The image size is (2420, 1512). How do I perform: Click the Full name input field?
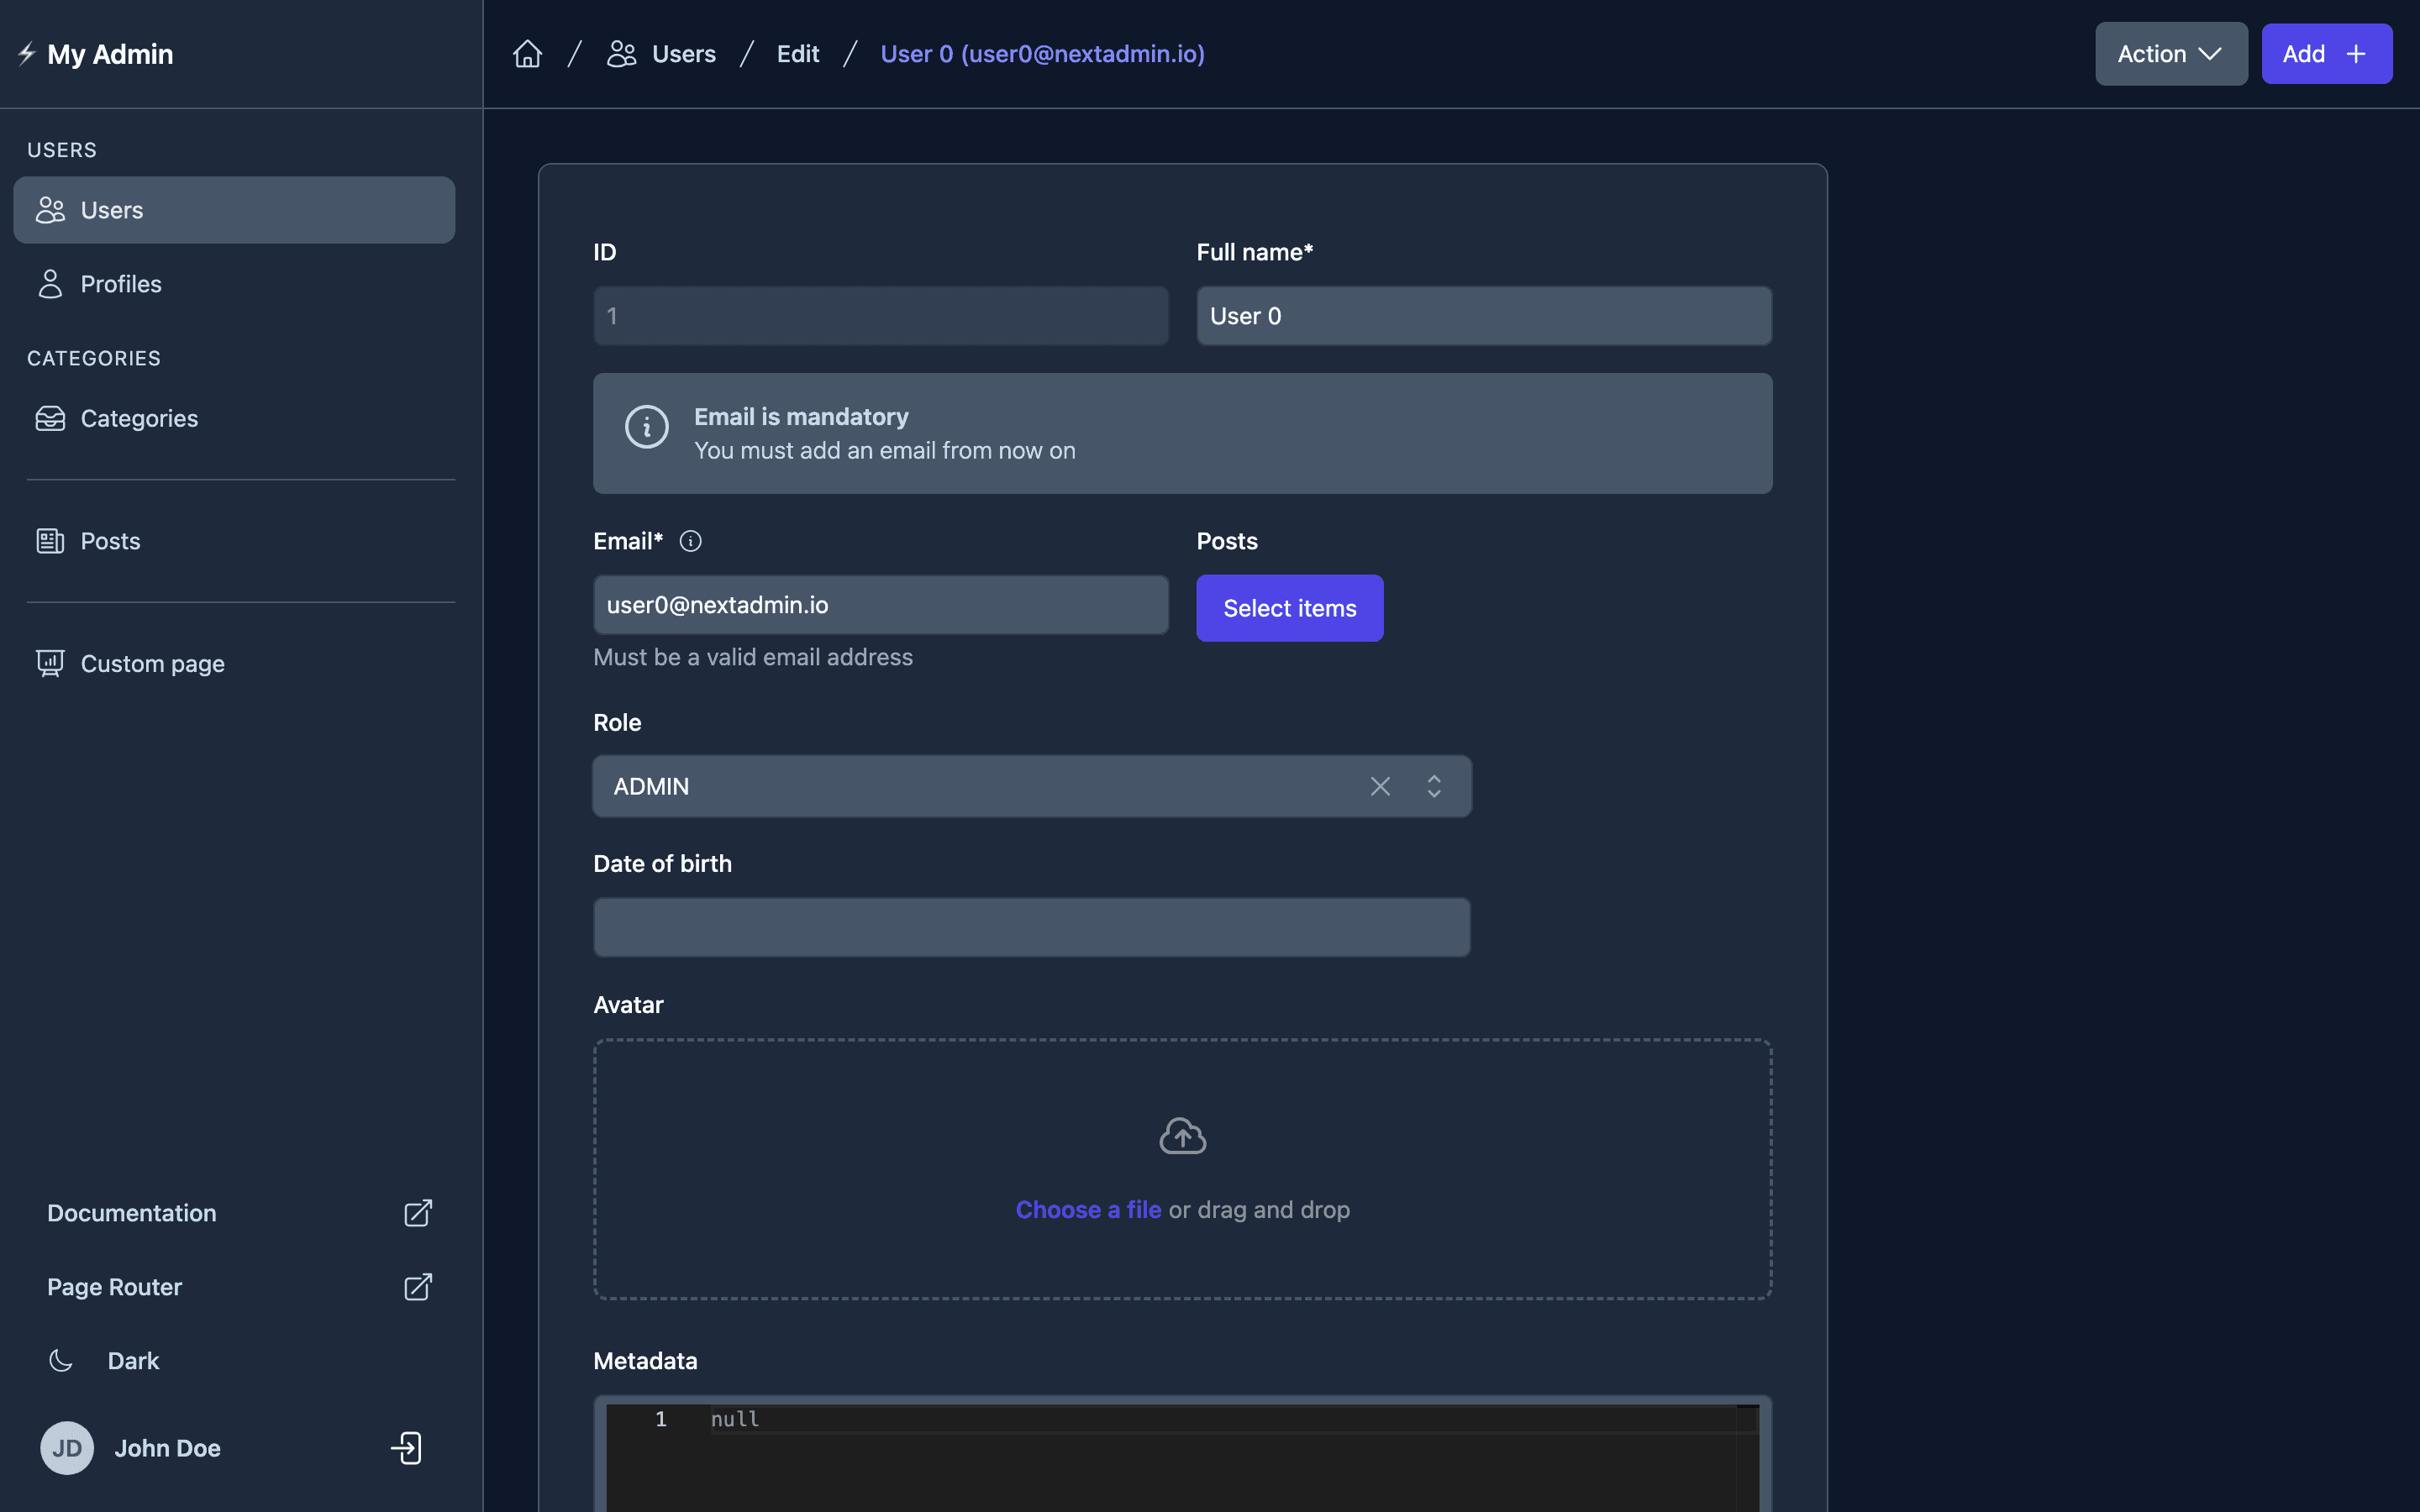(x=1484, y=316)
